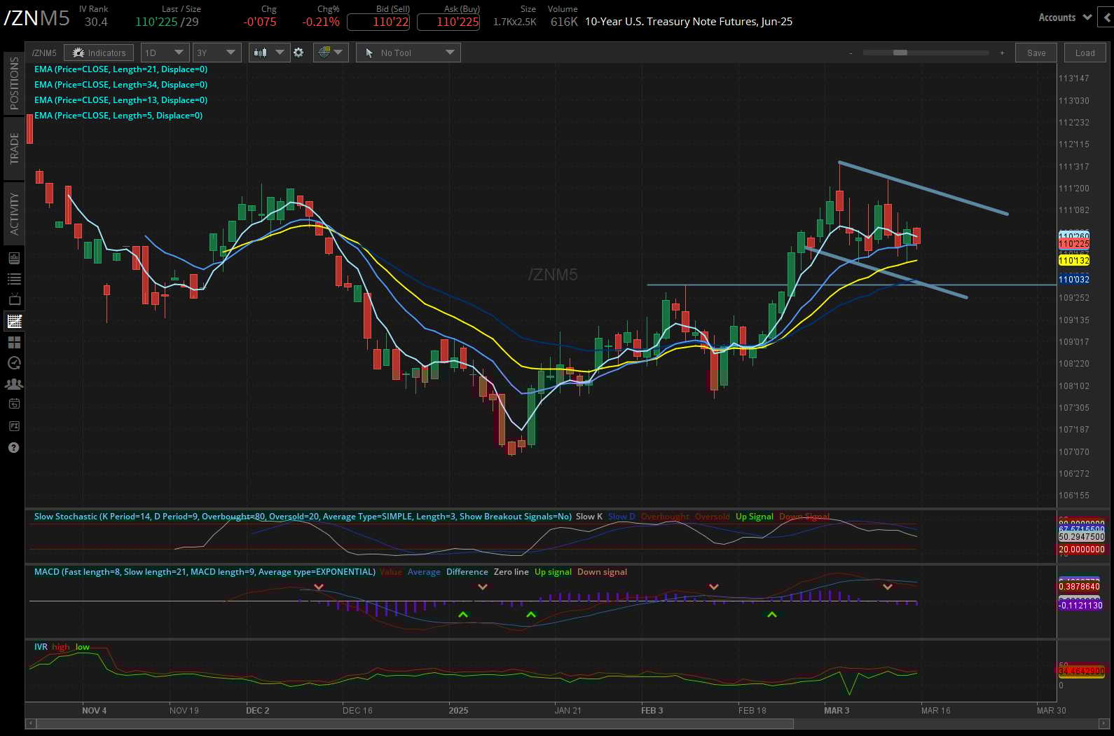
Task: Click the upper descending channel trendline
Action: coord(923,188)
